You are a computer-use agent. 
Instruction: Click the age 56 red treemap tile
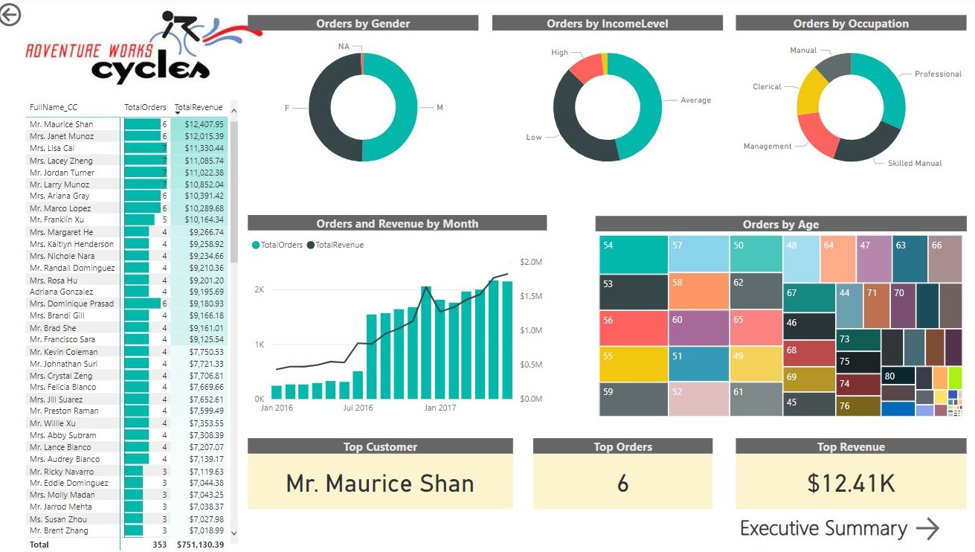pyautogui.click(x=634, y=328)
